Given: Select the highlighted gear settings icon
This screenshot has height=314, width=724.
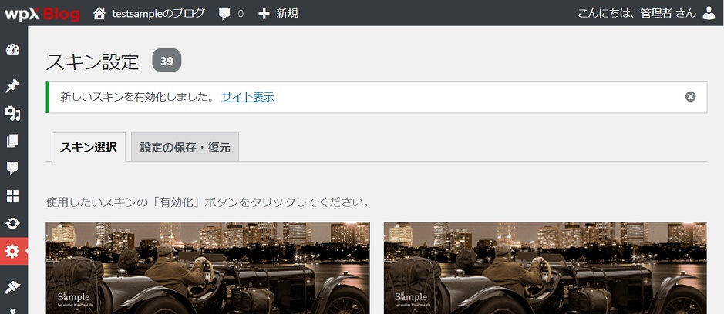Looking at the screenshot, I should coord(12,252).
